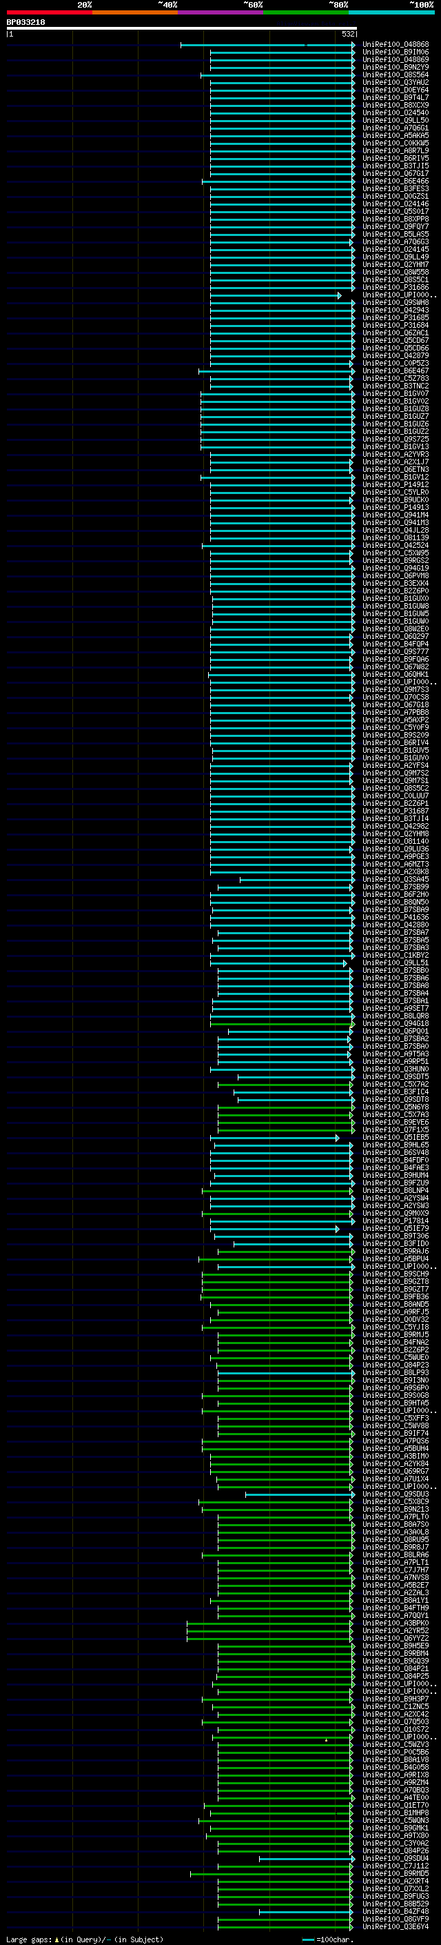Select the label UniRef100_Q9SDU4
Image resolution: width=441 pixels, height=1945 pixels.
tap(396, 1859)
